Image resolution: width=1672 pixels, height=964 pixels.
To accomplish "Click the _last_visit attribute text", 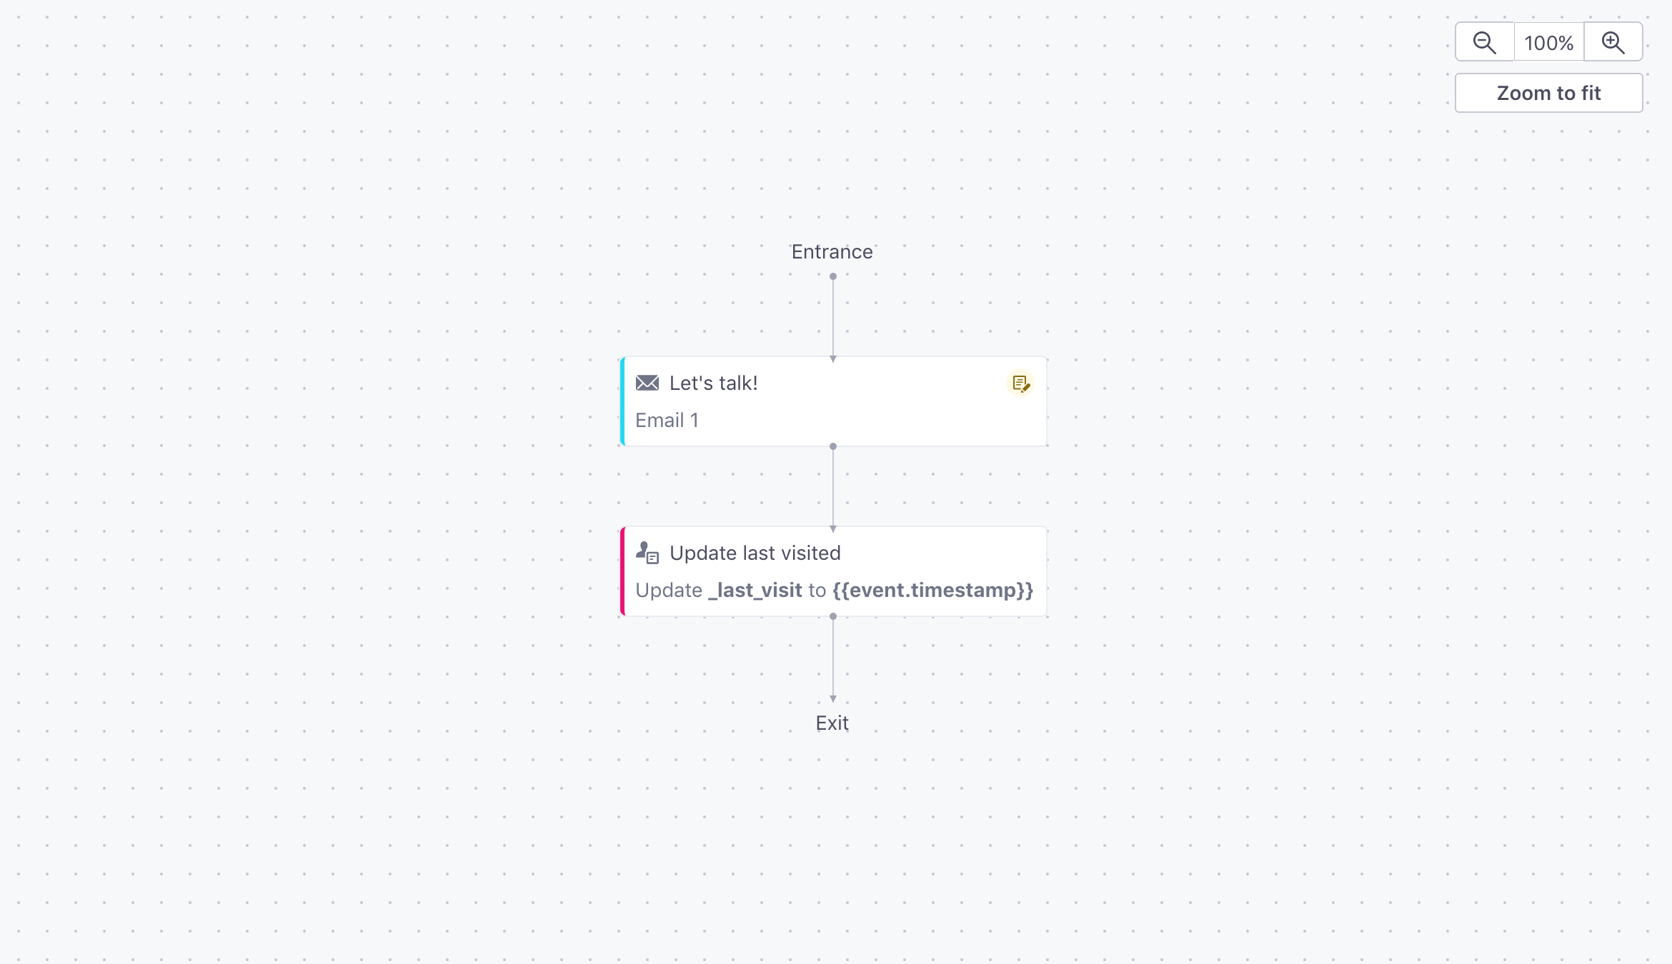I will (x=755, y=590).
